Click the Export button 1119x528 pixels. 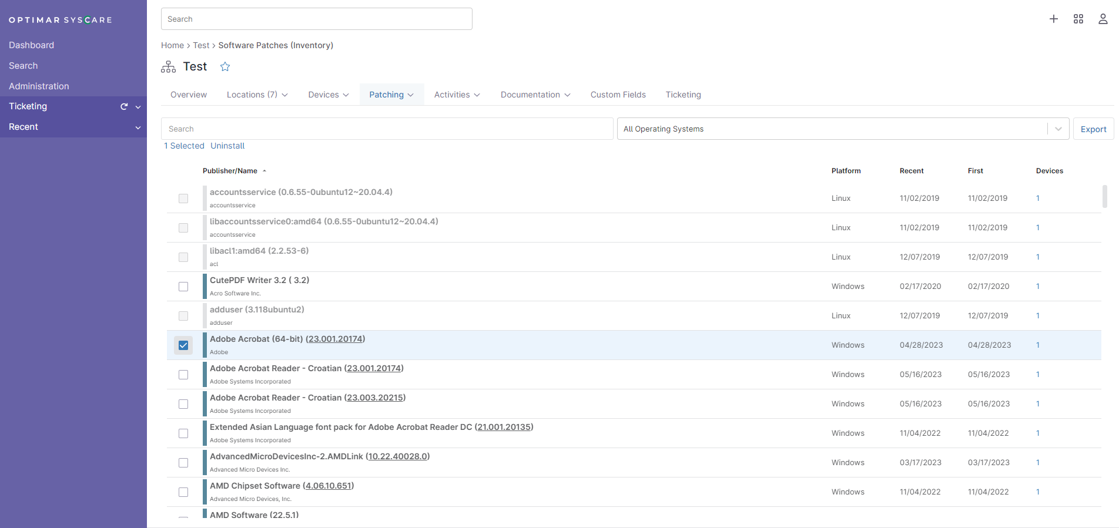coord(1093,129)
